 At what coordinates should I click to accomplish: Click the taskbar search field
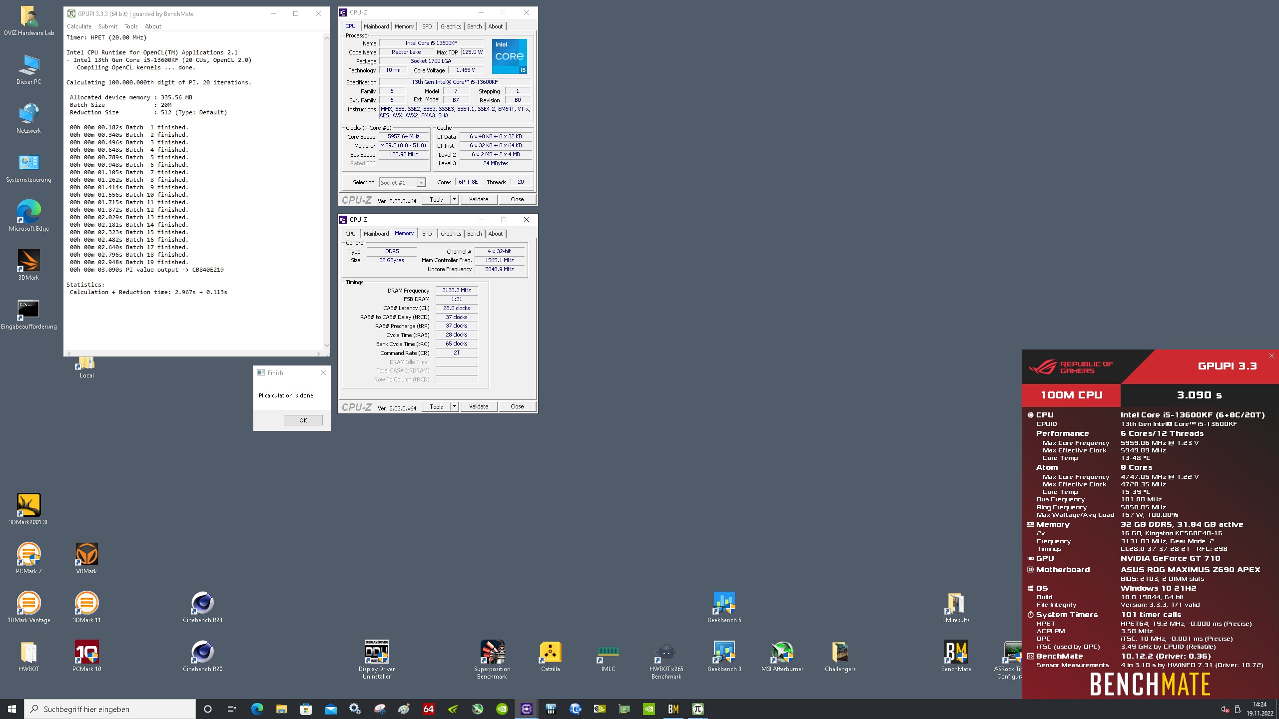[110, 709]
